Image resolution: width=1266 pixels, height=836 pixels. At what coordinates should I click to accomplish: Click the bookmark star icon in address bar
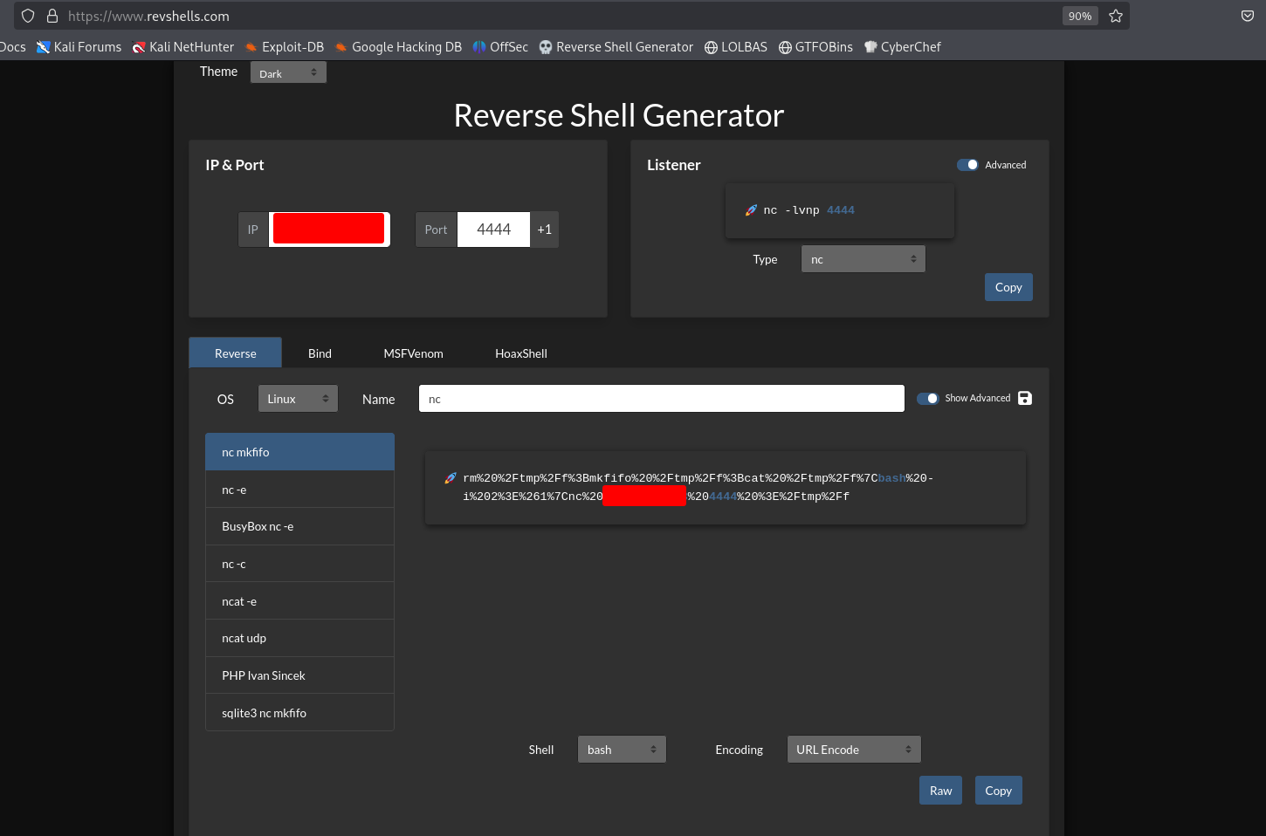click(1115, 16)
